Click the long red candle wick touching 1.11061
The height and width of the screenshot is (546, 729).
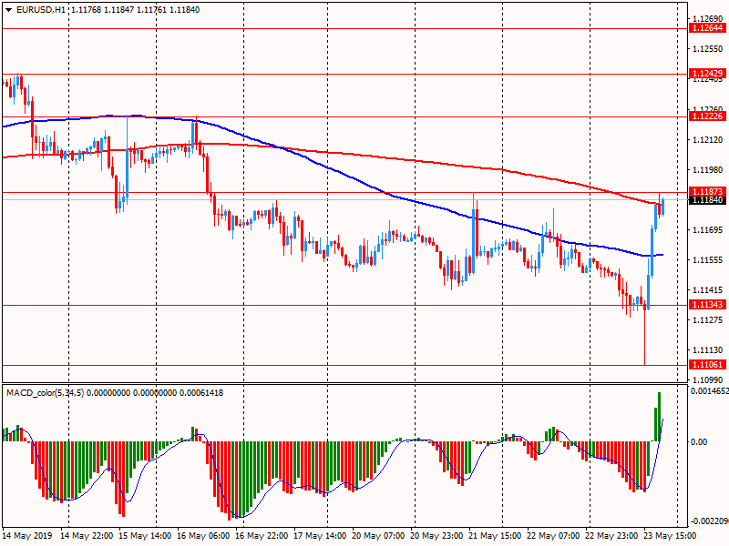click(x=645, y=337)
